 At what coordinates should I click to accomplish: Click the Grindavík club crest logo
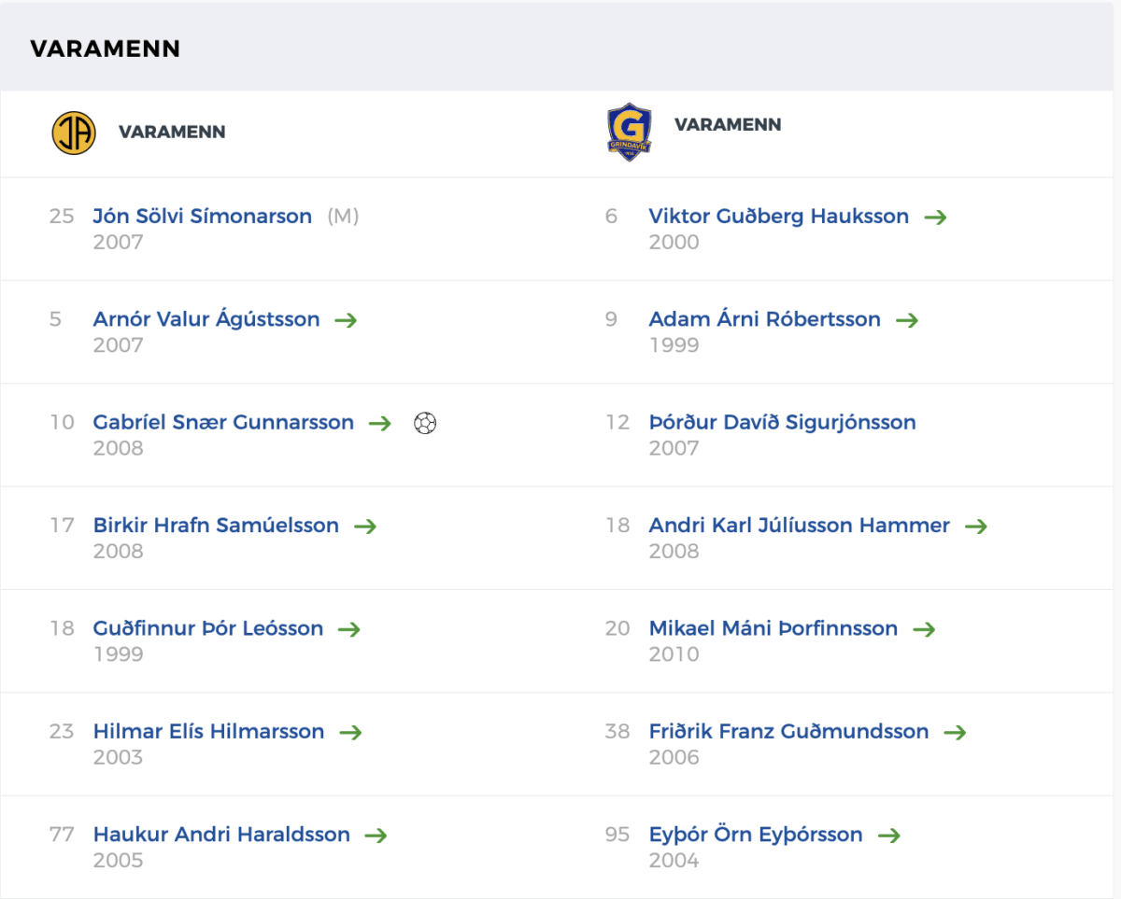click(x=628, y=132)
